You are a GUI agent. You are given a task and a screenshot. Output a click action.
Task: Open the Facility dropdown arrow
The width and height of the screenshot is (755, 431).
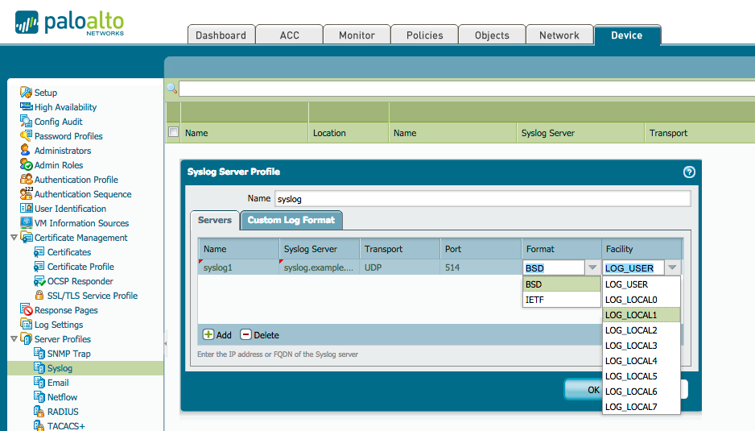pos(672,267)
